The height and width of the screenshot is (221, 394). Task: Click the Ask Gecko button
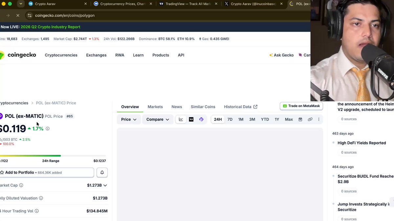[x=281, y=55]
